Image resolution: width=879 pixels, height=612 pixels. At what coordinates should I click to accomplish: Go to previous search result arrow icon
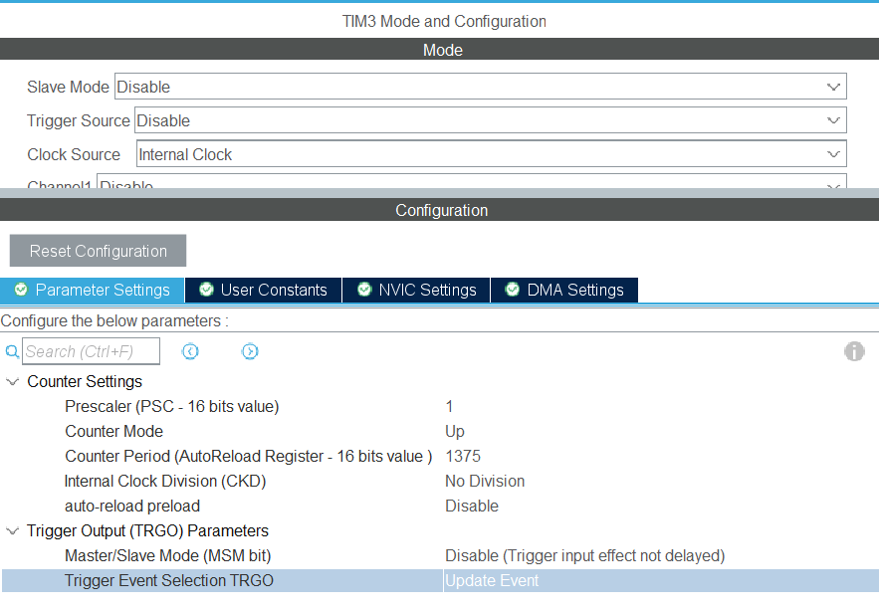tap(190, 351)
